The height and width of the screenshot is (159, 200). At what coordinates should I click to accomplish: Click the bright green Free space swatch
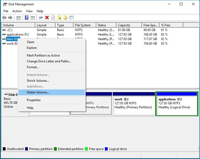[x=86, y=149]
